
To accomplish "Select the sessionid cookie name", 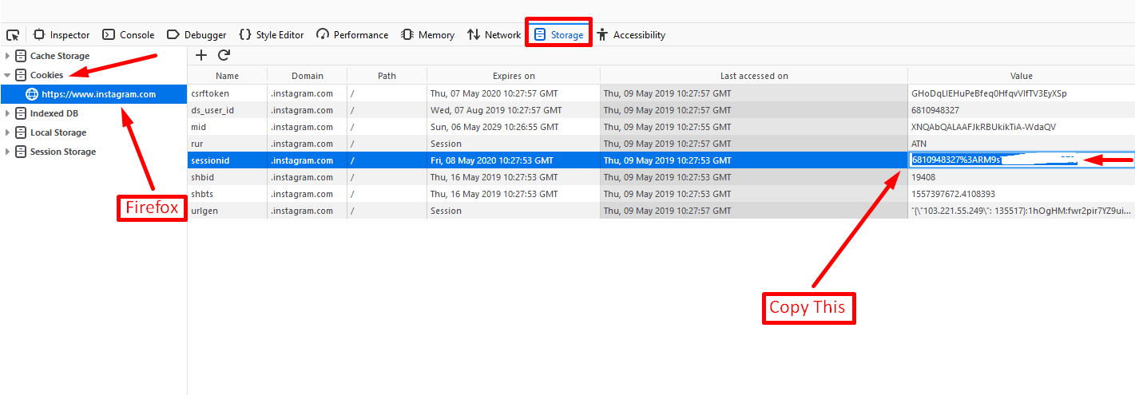I will coord(210,160).
